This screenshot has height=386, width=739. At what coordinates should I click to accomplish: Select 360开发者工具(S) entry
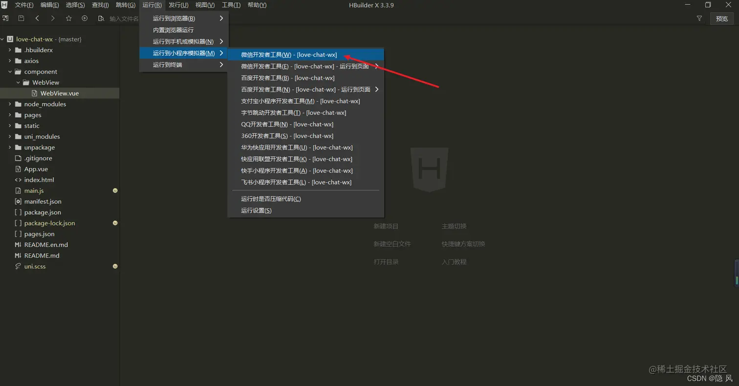pyautogui.click(x=305, y=136)
